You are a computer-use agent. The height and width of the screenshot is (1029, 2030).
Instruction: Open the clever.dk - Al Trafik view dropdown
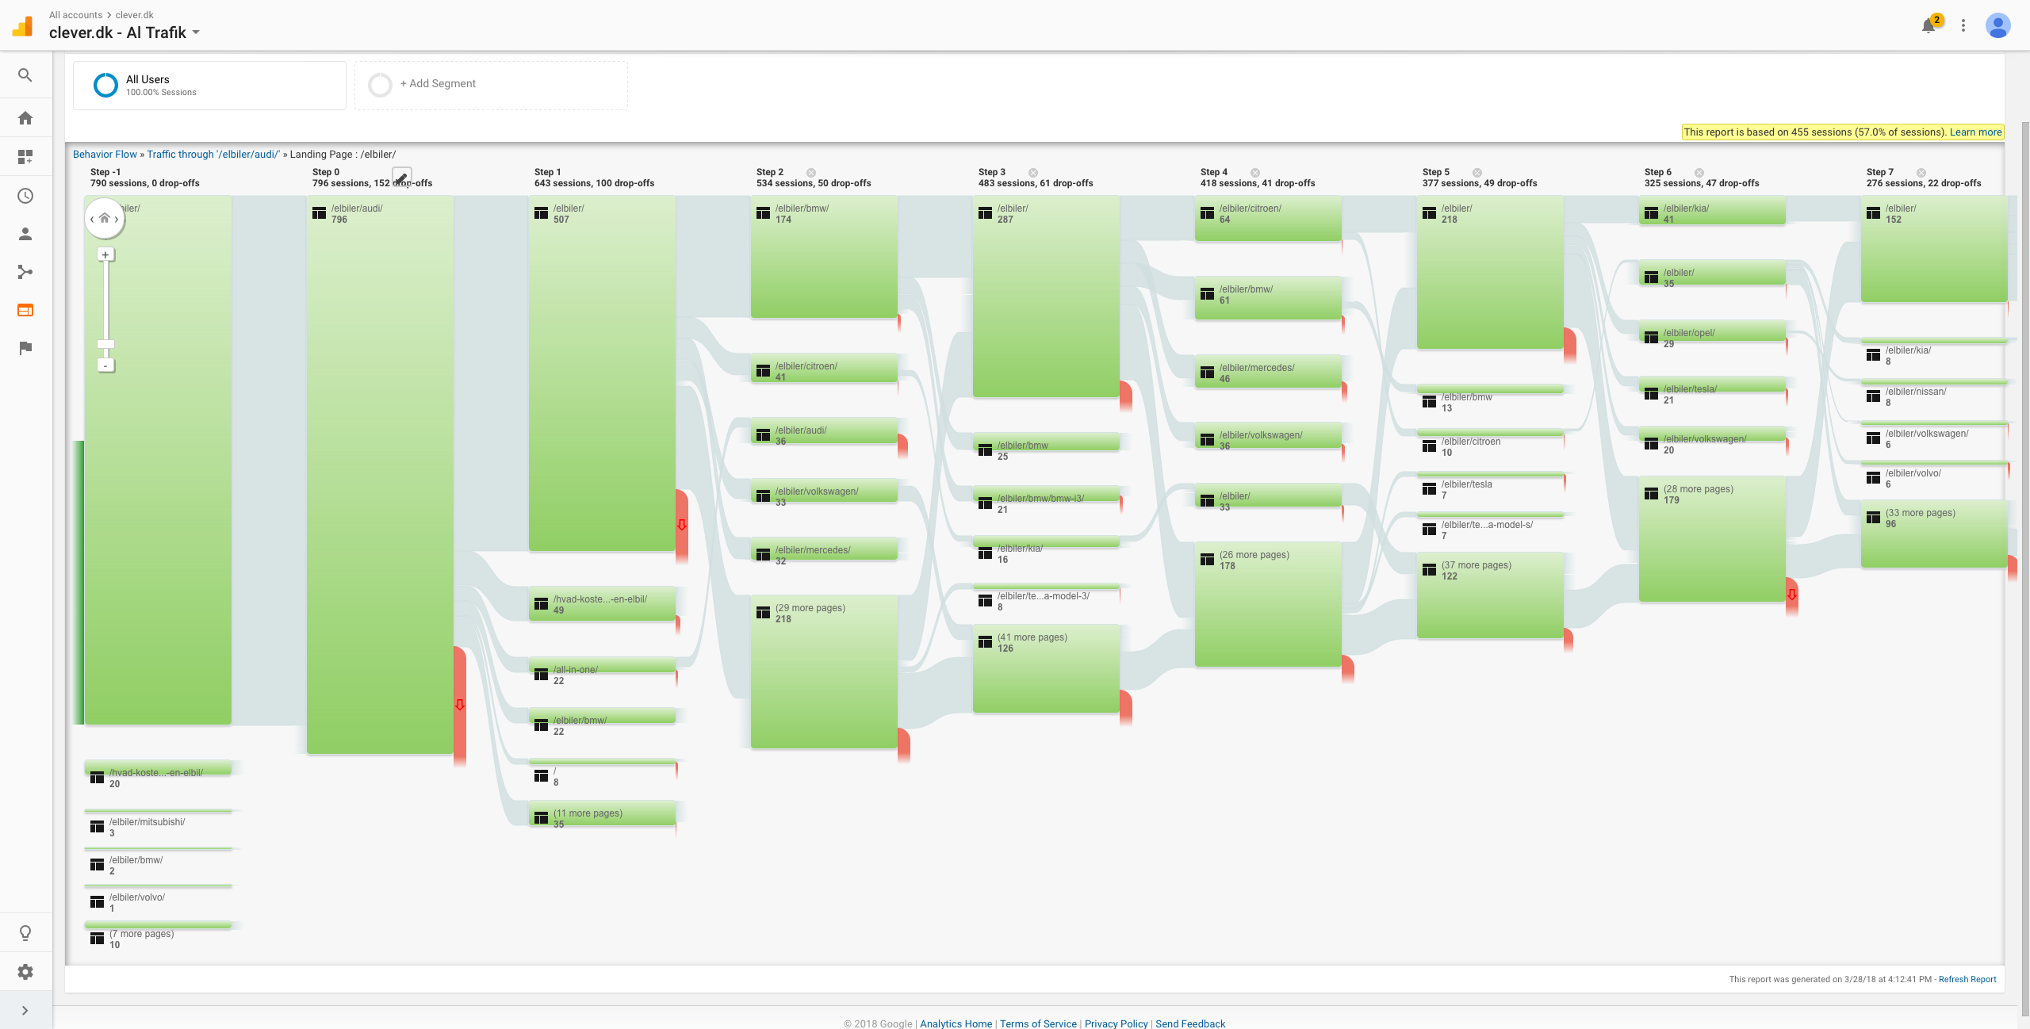pyautogui.click(x=124, y=33)
